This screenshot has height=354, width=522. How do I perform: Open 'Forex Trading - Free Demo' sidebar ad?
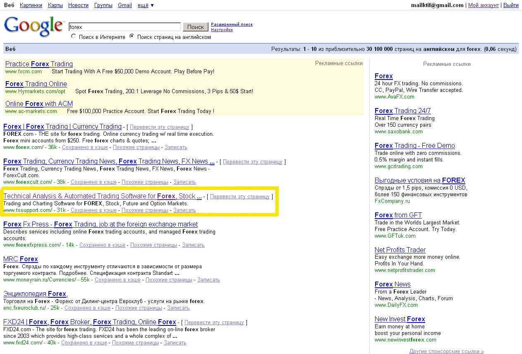coord(414,146)
